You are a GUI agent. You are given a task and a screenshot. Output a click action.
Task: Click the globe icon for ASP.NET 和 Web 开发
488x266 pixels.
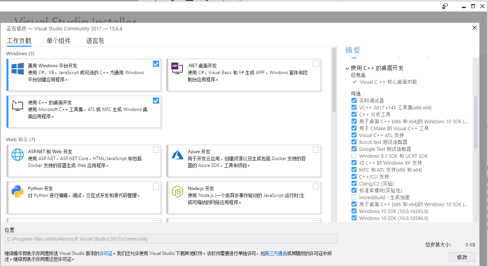tap(18, 154)
